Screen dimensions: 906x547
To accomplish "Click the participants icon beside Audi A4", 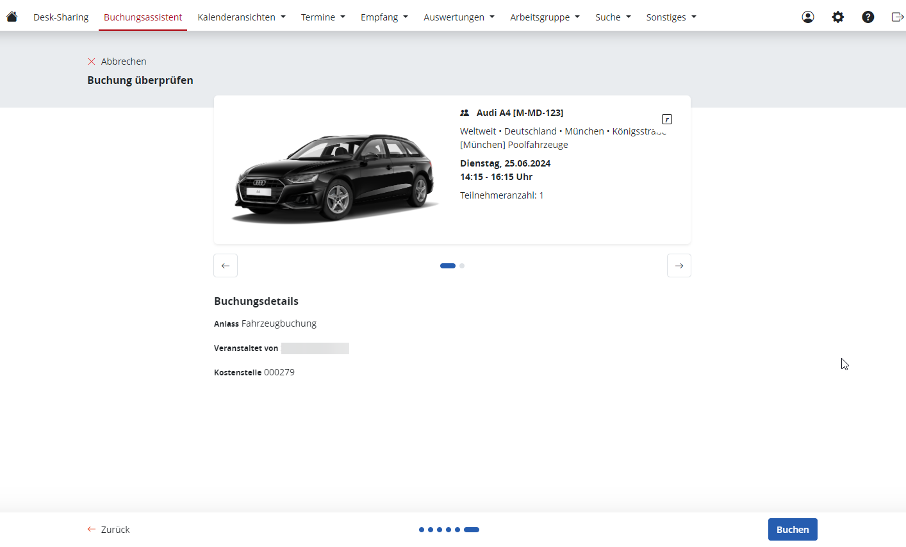I will [465, 113].
